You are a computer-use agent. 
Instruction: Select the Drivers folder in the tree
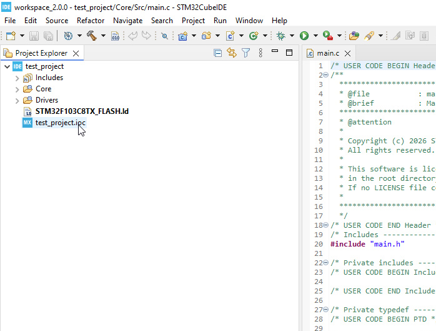click(47, 100)
